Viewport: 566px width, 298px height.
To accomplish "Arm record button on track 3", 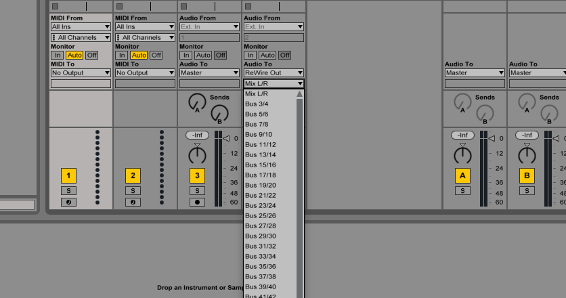I will [x=197, y=203].
